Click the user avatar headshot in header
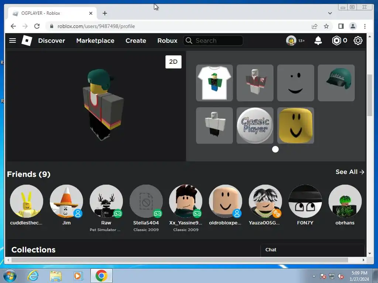 [x=291, y=41]
